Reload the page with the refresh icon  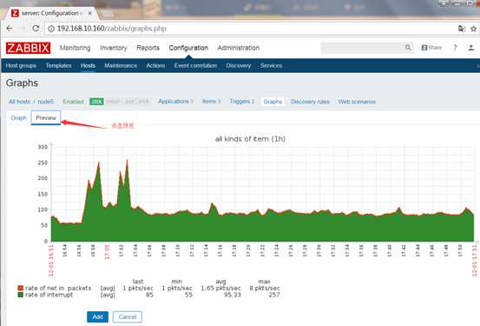pos(36,29)
